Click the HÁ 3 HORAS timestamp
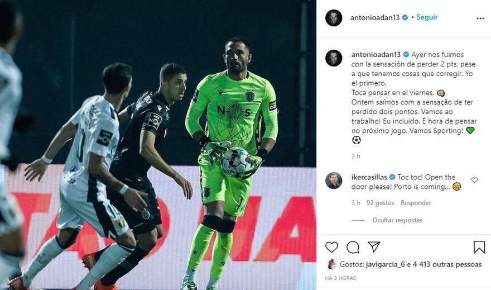This screenshot has width=491, height=290. point(340,278)
